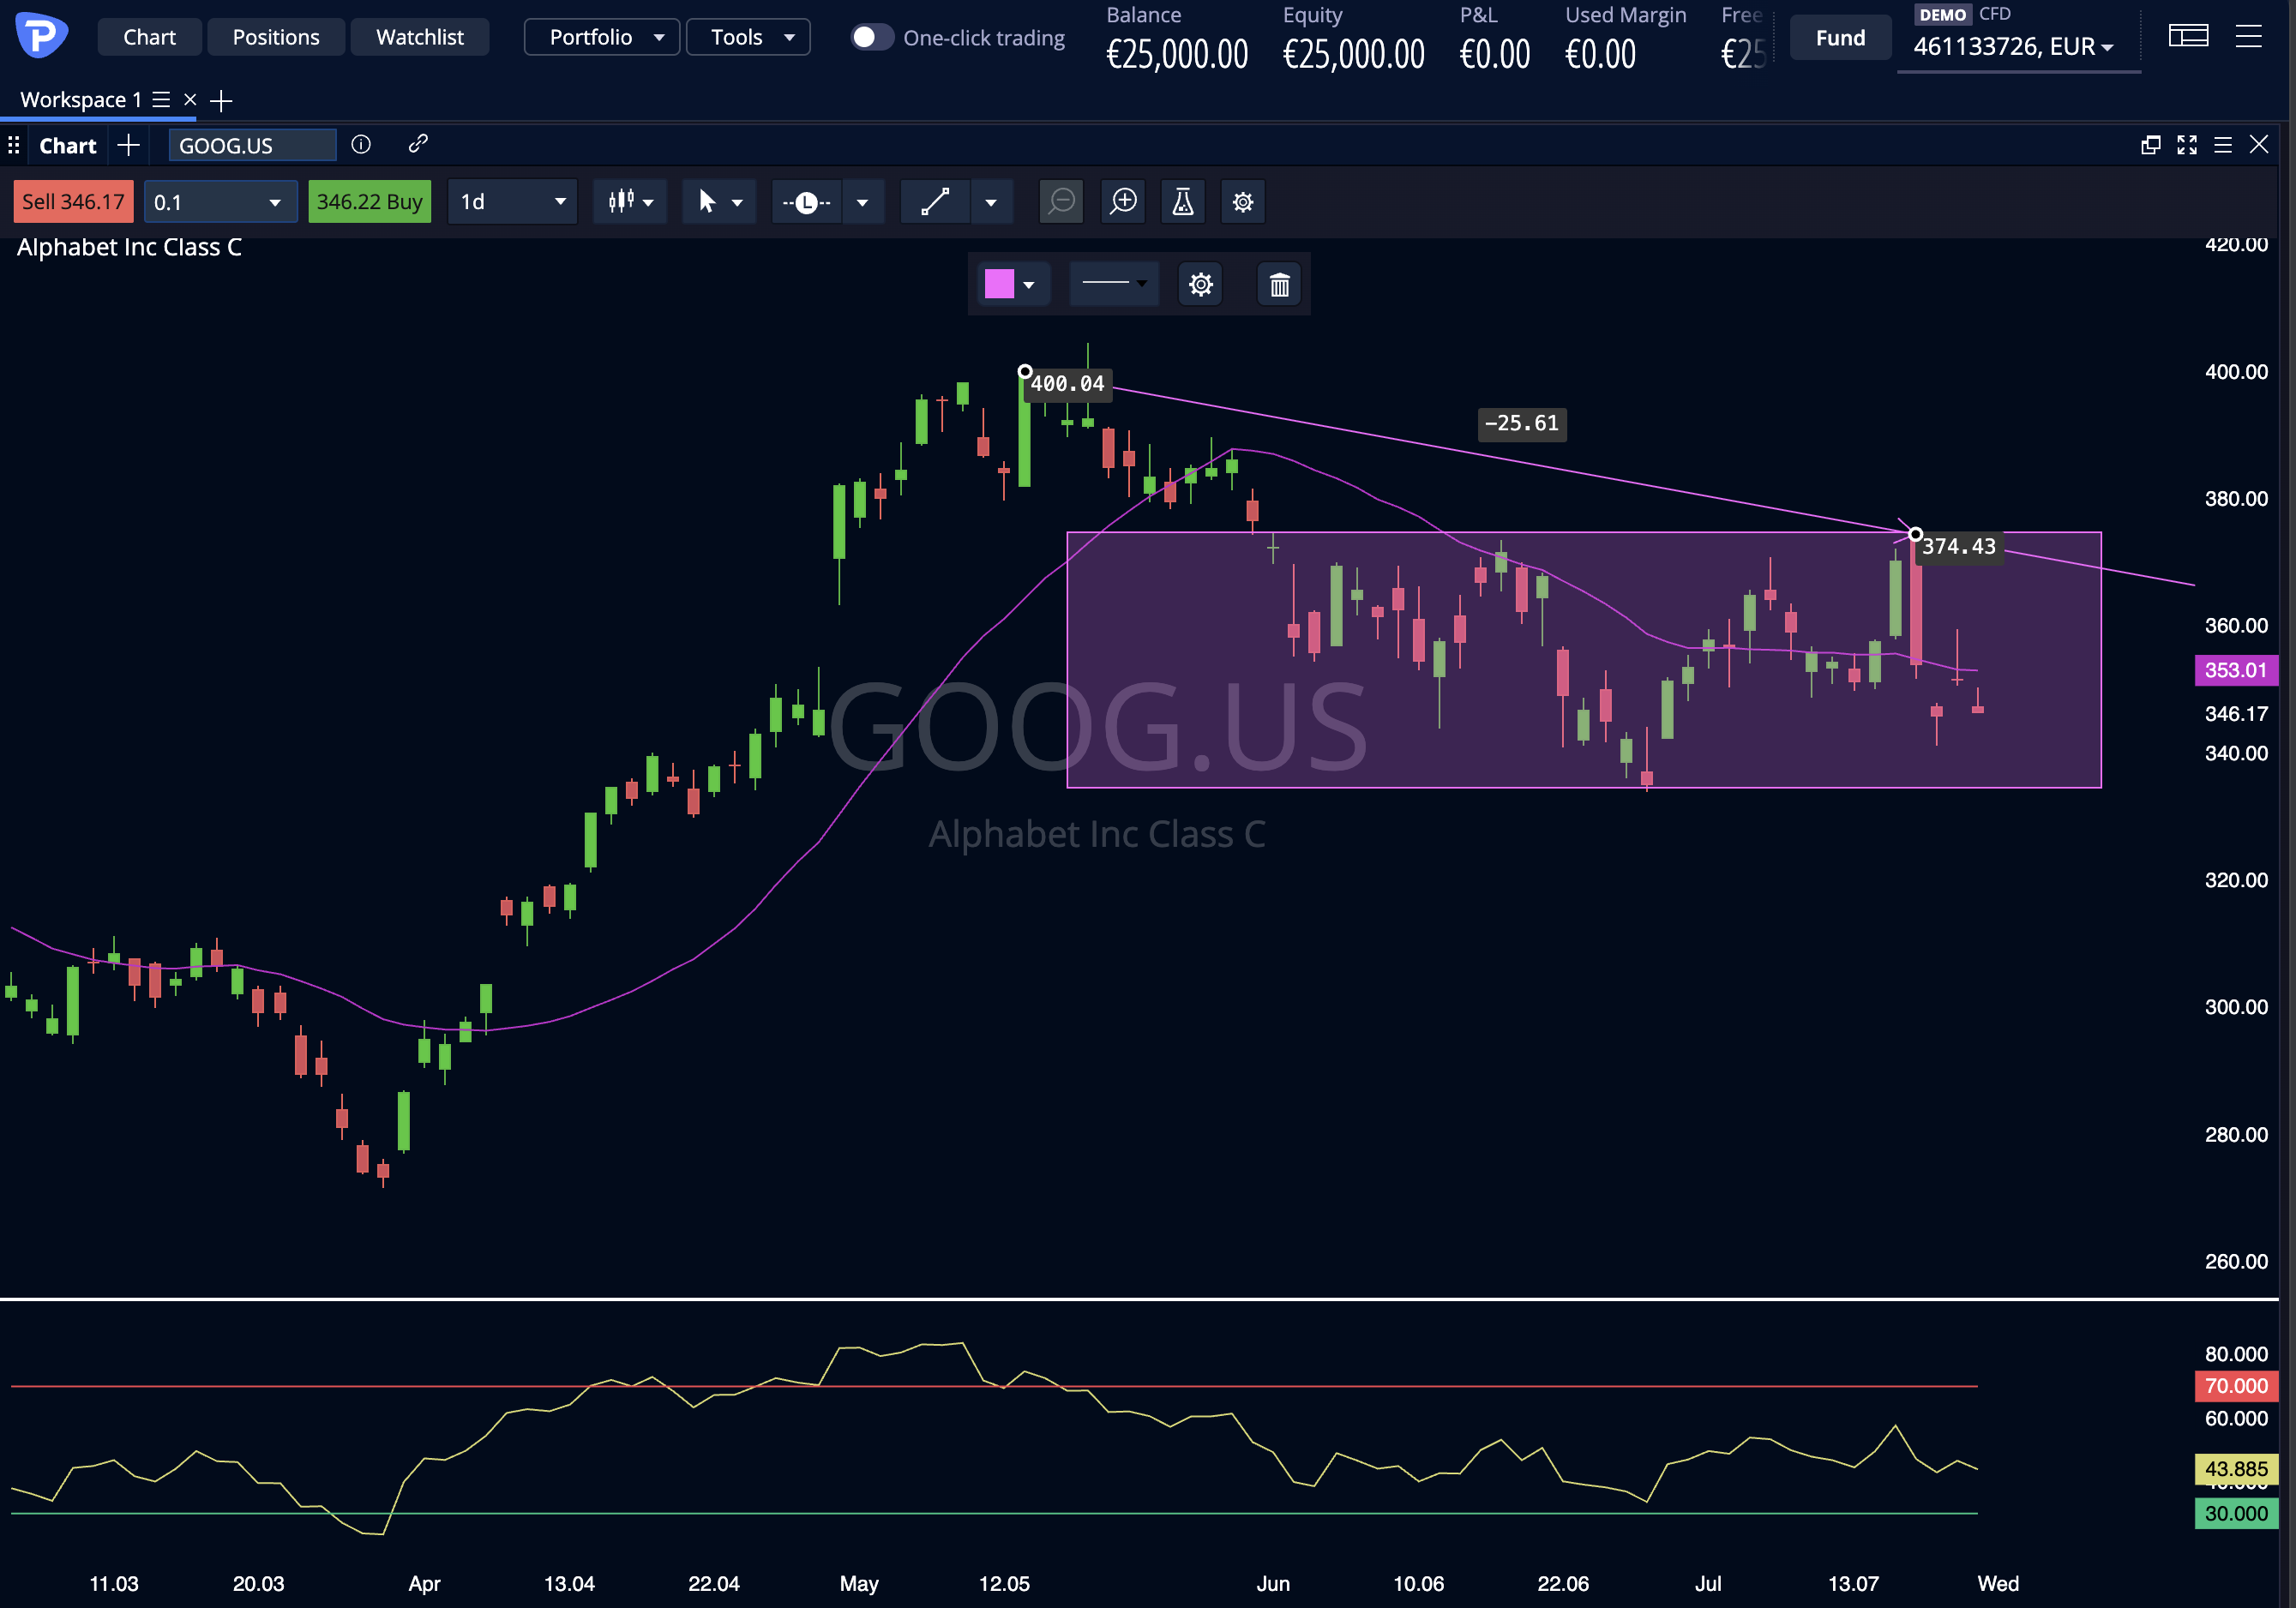The image size is (2296, 1608).
Task: Expand the Tools dropdown menu
Action: 748,37
